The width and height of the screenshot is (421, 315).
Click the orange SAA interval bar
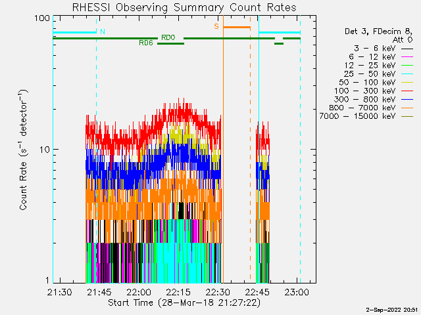pyautogui.click(x=237, y=27)
